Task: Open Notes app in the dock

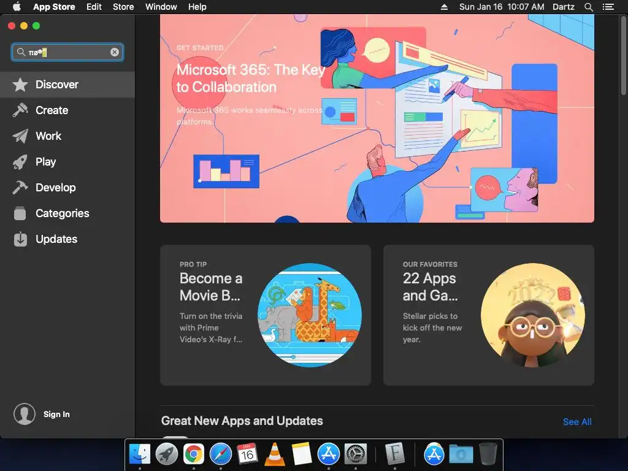Action: coord(302,454)
